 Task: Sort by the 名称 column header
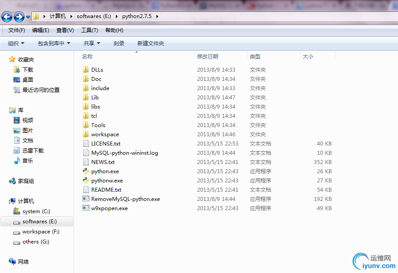coord(87,56)
